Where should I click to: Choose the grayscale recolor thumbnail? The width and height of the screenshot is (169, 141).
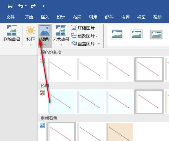(x=90, y=132)
